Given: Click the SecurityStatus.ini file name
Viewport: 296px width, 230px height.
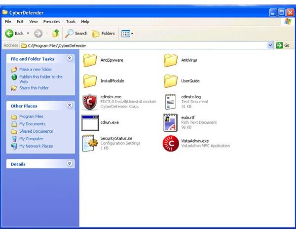Looking at the screenshot, I should (116, 138).
